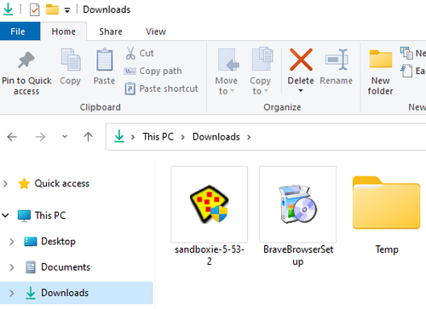Select the sandboxie-5-53-2 installer file
This screenshot has height=309, width=426.
[210, 204]
